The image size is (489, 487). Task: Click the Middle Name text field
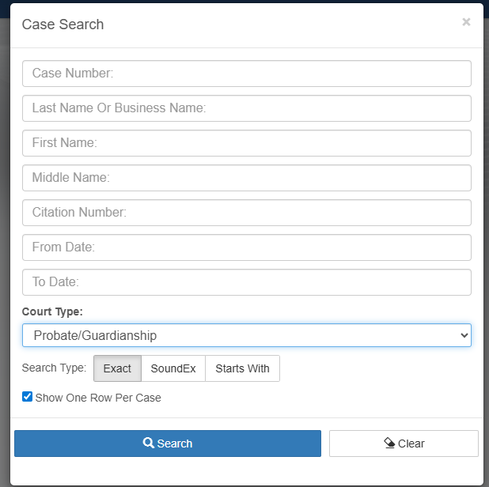[246, 178]
